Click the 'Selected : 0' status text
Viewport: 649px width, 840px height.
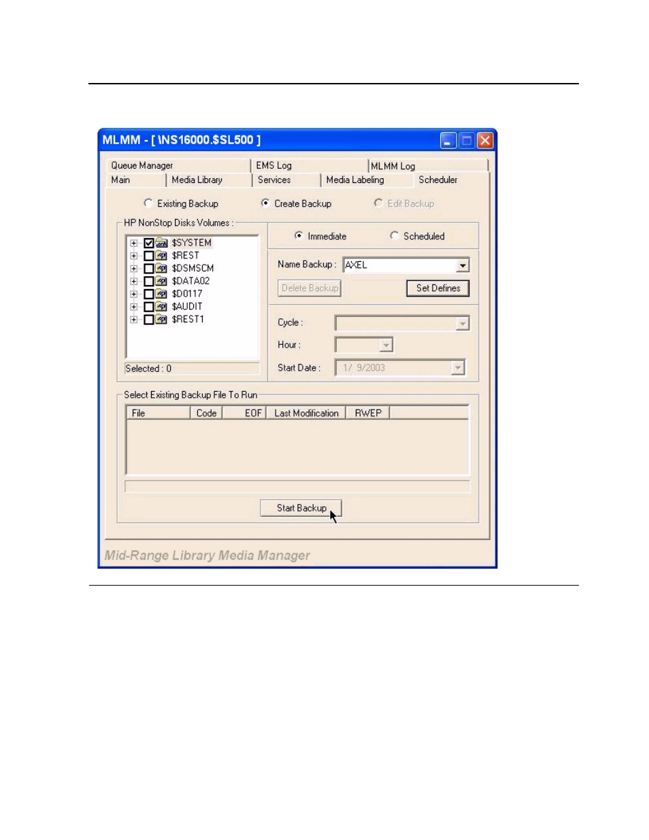click(x=148, y=369)
